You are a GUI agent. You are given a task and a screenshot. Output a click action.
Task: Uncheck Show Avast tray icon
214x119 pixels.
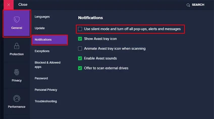[80, 39]
